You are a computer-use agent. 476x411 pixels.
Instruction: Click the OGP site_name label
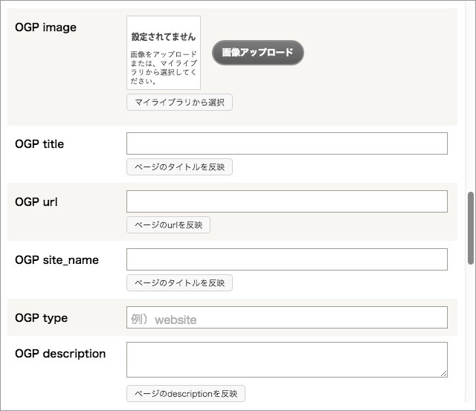(57, 260)
